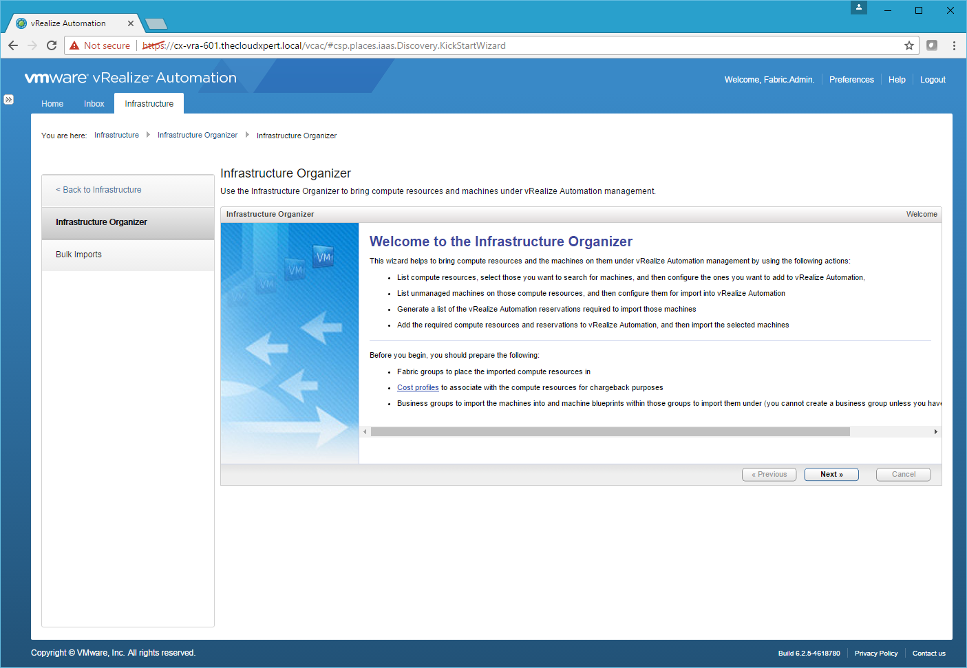Click the address bar URL field

(482, 45)
